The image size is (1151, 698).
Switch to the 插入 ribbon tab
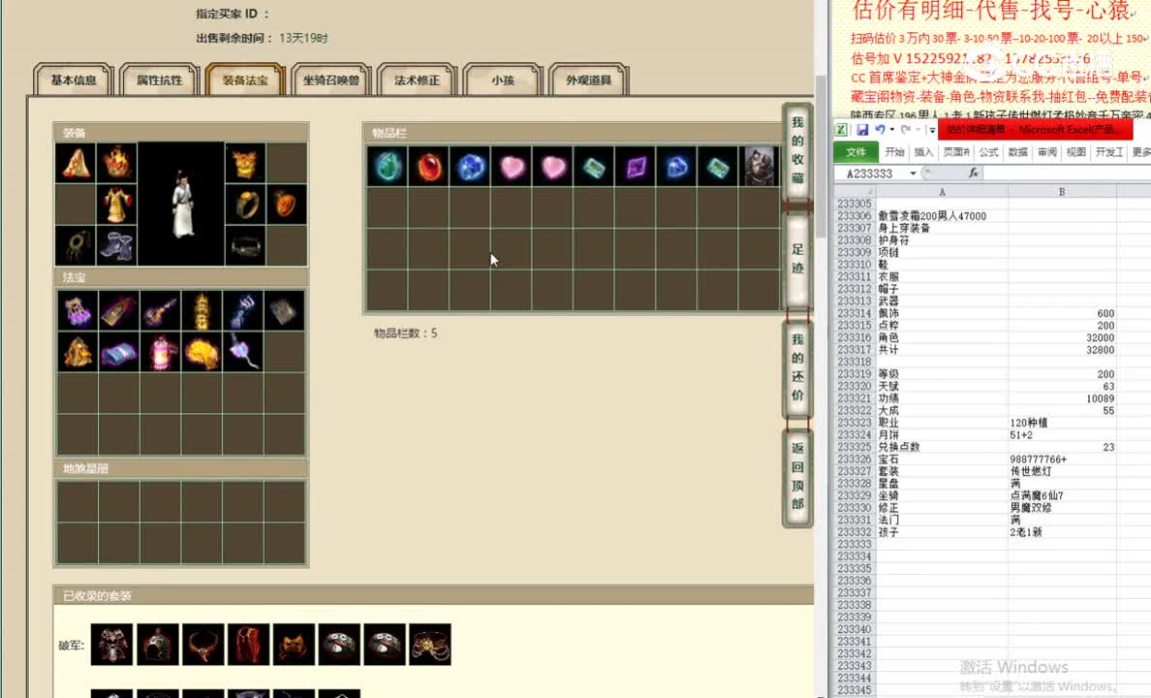click(x=923, y=152)
